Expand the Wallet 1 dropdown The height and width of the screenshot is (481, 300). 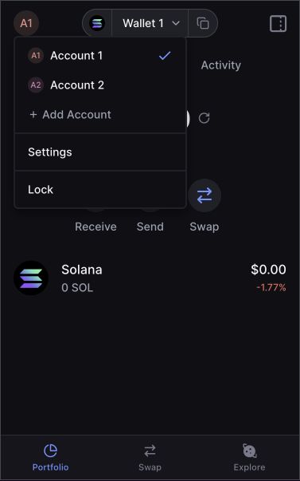click(x=150, y=23)
